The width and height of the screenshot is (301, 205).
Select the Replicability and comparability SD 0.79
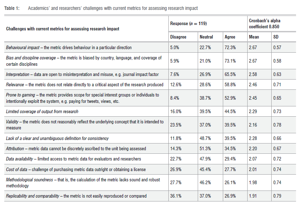click(277, 196)
